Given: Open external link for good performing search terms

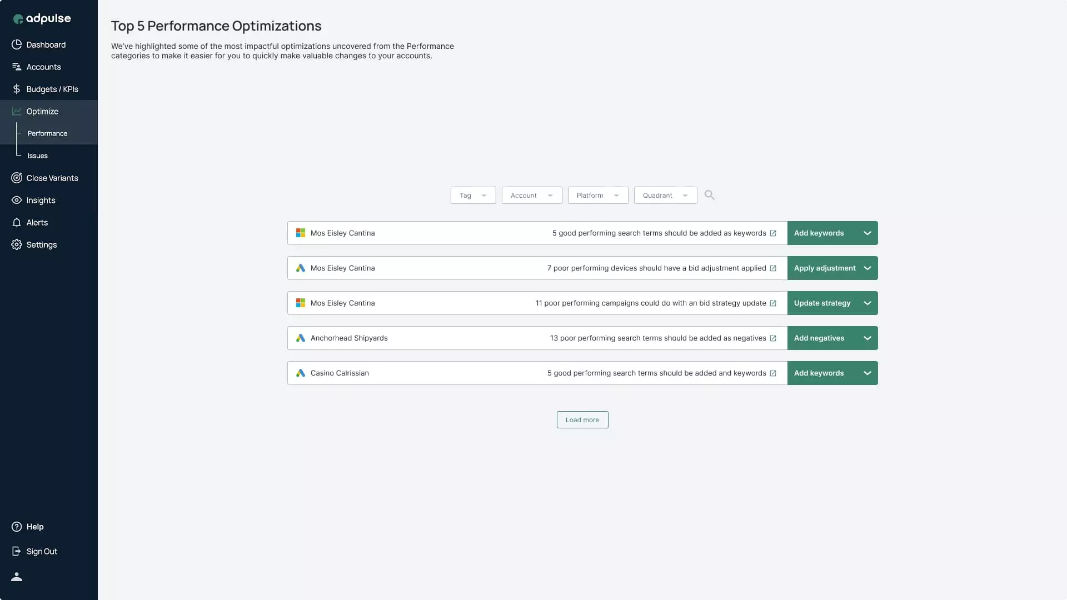Looking at the screenshot, I should pyautogui.click(x=774, y=233).
